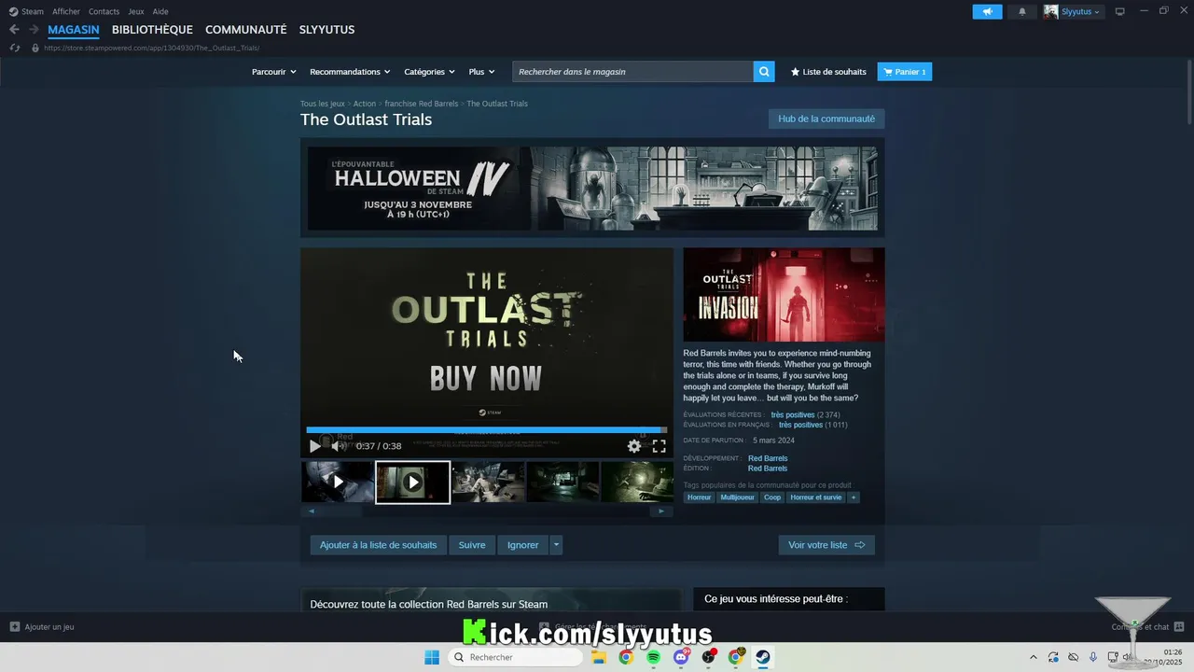This screenshot has width=1194, height=672.
Task: Open the Contacts menu
Action: 104,11
